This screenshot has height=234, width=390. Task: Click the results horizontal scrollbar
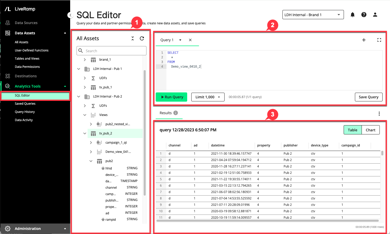pos(267,221)
